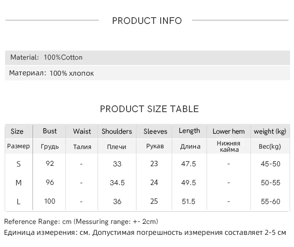Click the M size row label
Image resolution: width=294 pixels, height=247 pixels.
[18, 183]
